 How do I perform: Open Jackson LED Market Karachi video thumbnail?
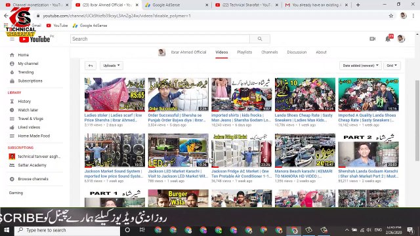(x=178, y=150)
